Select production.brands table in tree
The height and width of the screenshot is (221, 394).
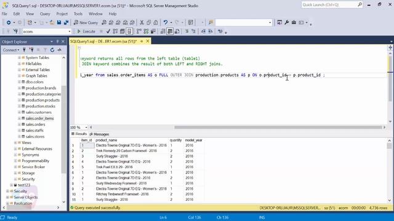click(x=41, y=88)
